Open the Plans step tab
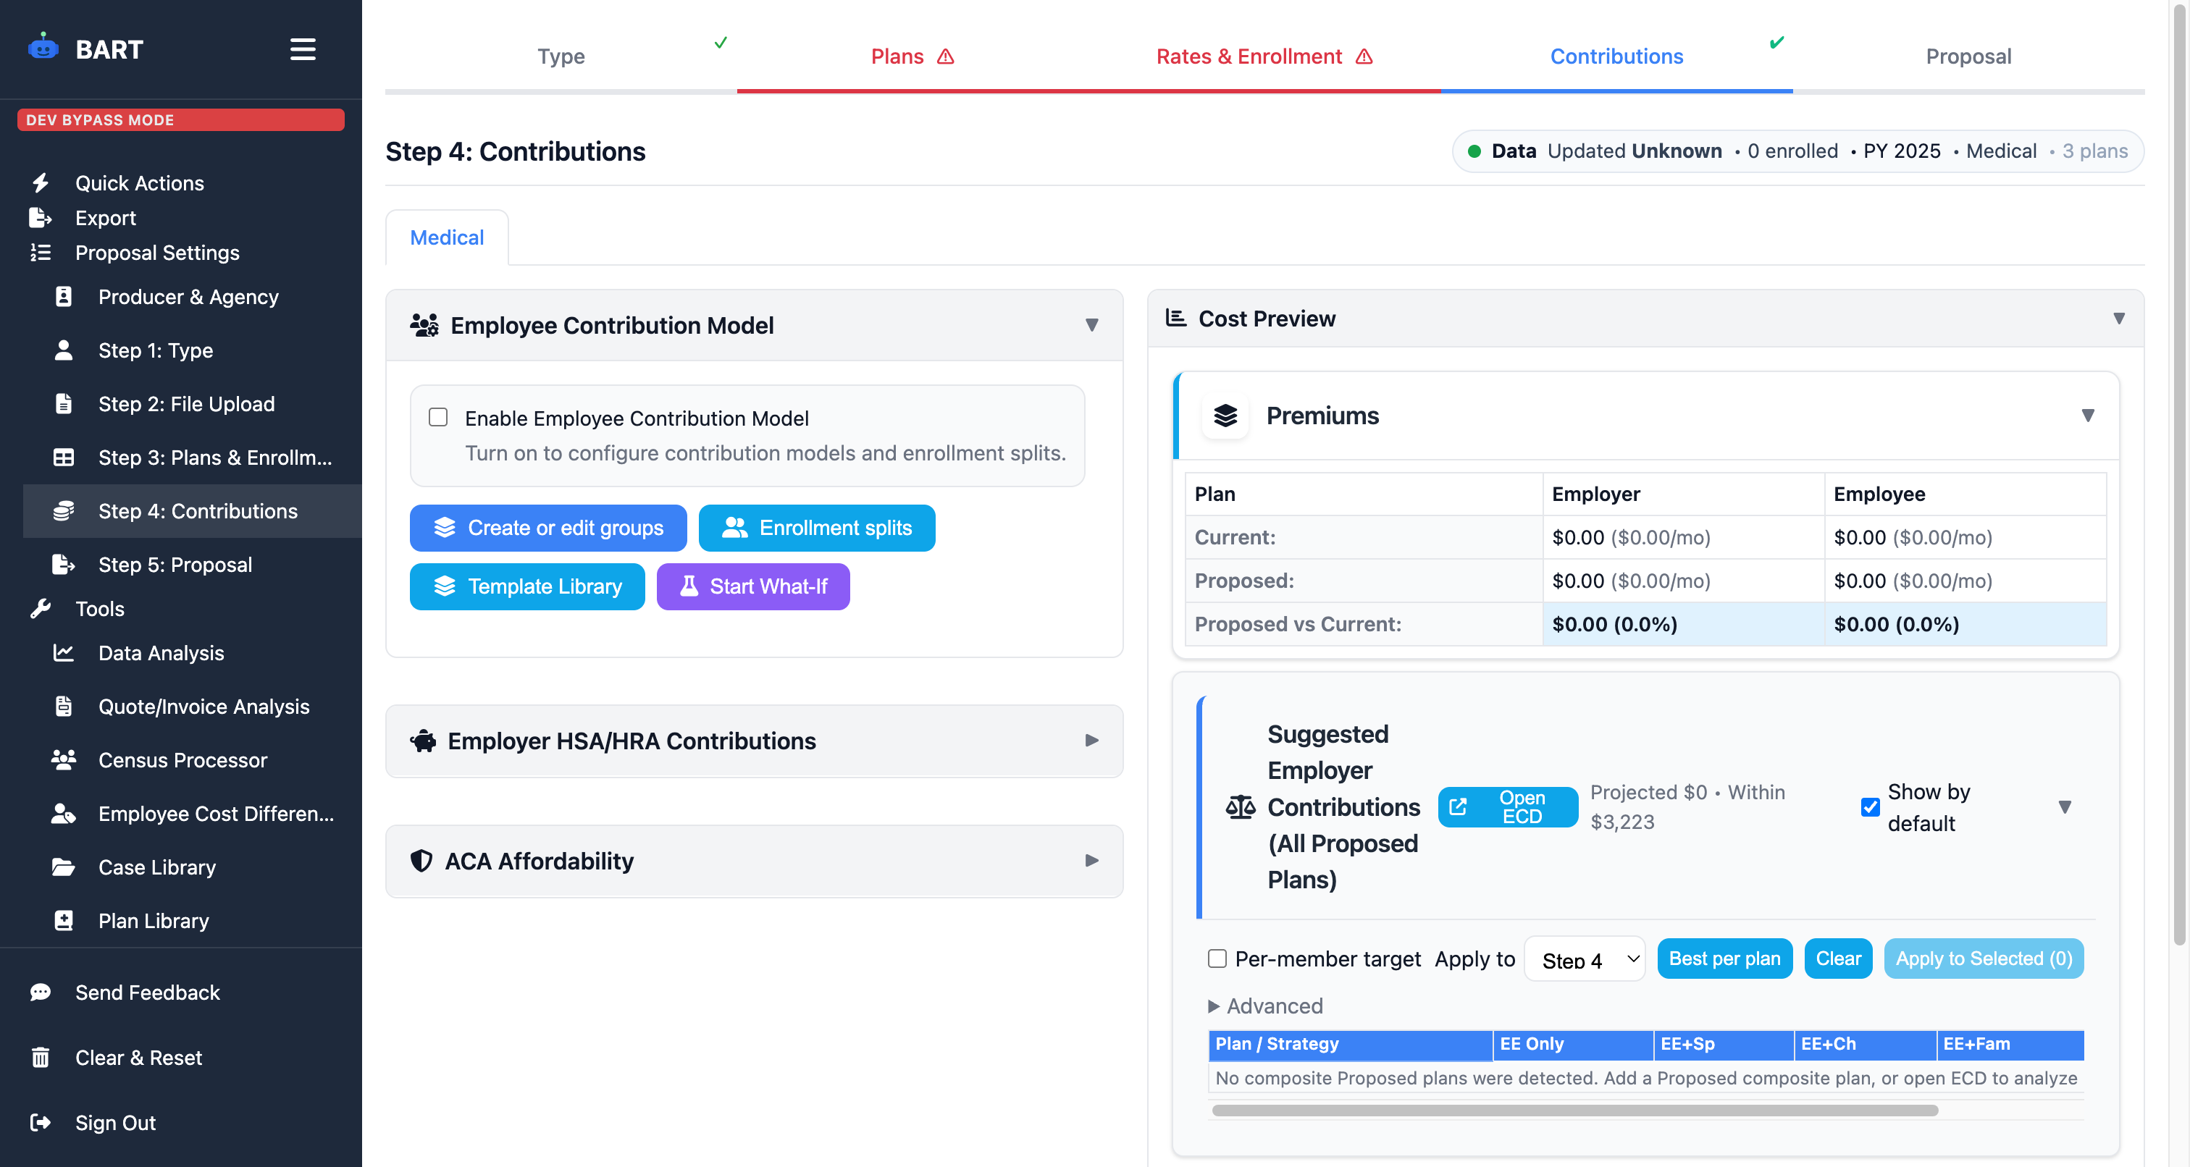 [898, 56]
